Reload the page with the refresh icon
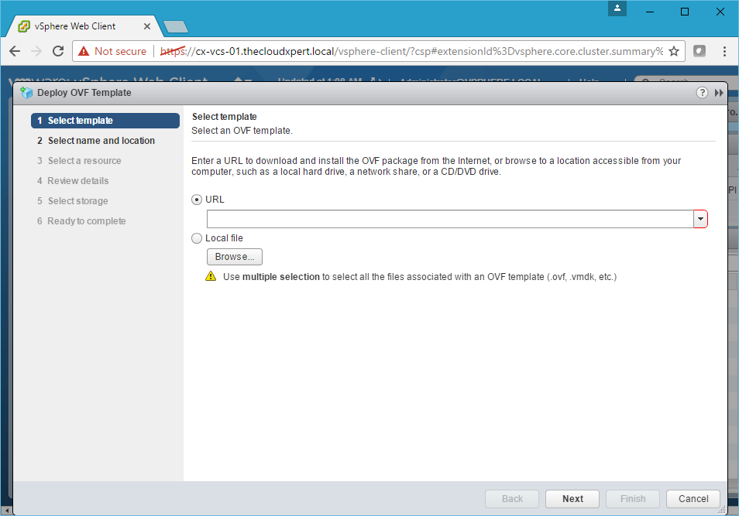Viewport: 739px width, 516px height. tap(57, 51)
